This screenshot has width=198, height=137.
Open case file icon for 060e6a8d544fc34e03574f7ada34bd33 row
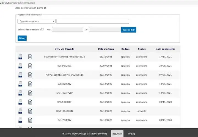(x=20, y=57)
